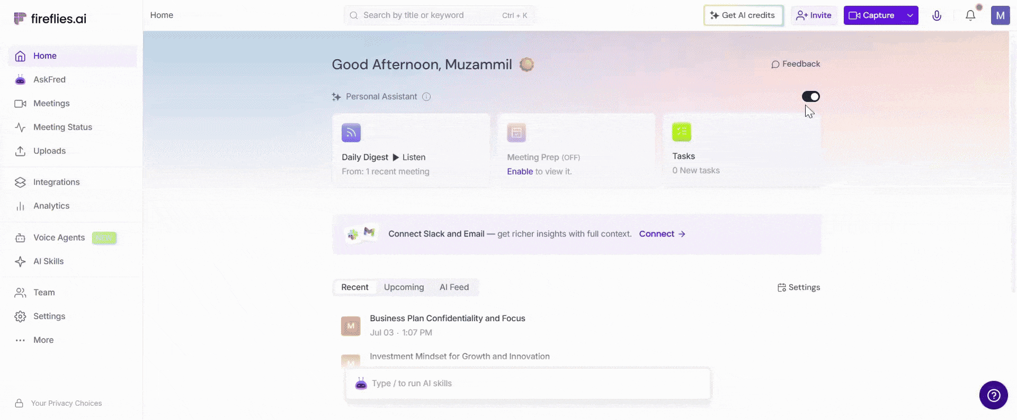Click the waving emoji next to greeting

pyautogui.click(x=527, y=65)
